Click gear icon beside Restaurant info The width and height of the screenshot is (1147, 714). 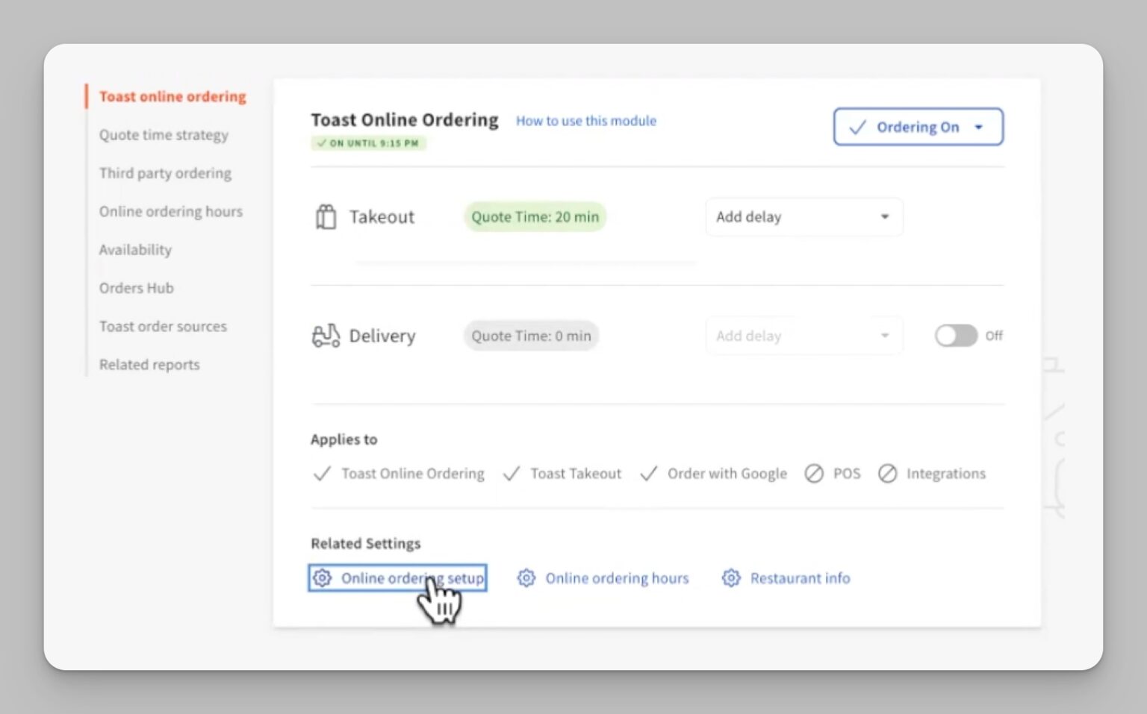pyautogui.click(x=731, y=578)
